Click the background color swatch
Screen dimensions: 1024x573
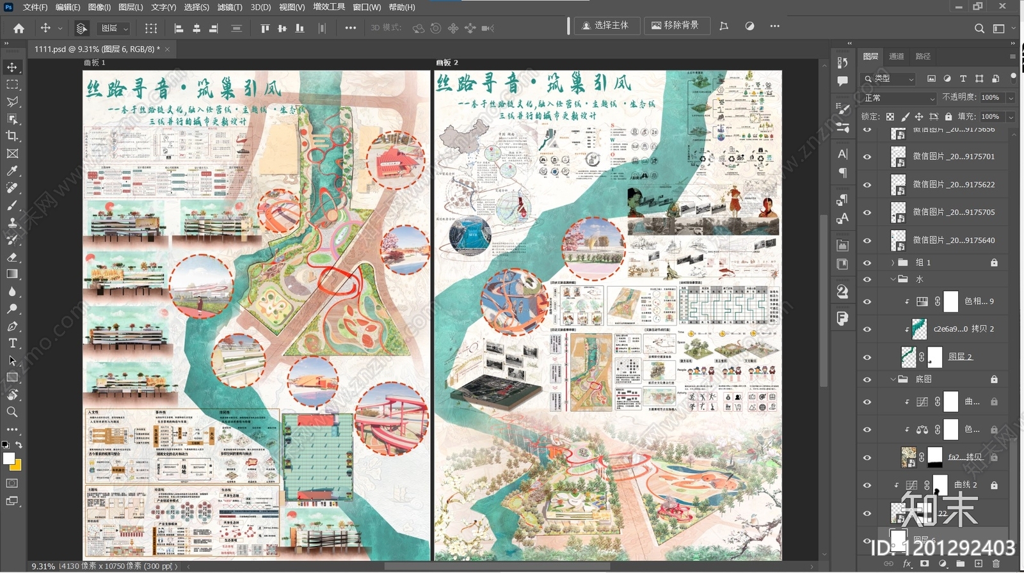coord(16,465)
